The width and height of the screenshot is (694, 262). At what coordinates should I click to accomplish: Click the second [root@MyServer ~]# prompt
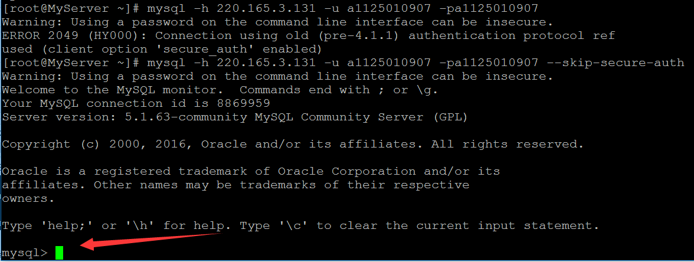70,63
